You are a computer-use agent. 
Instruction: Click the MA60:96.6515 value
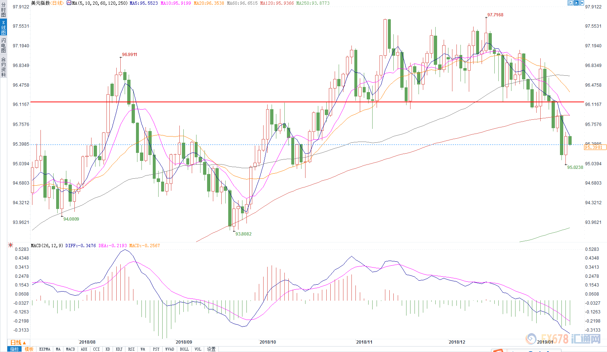click(x=242, y=3)
